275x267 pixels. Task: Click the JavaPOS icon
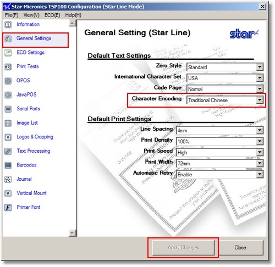8,95
